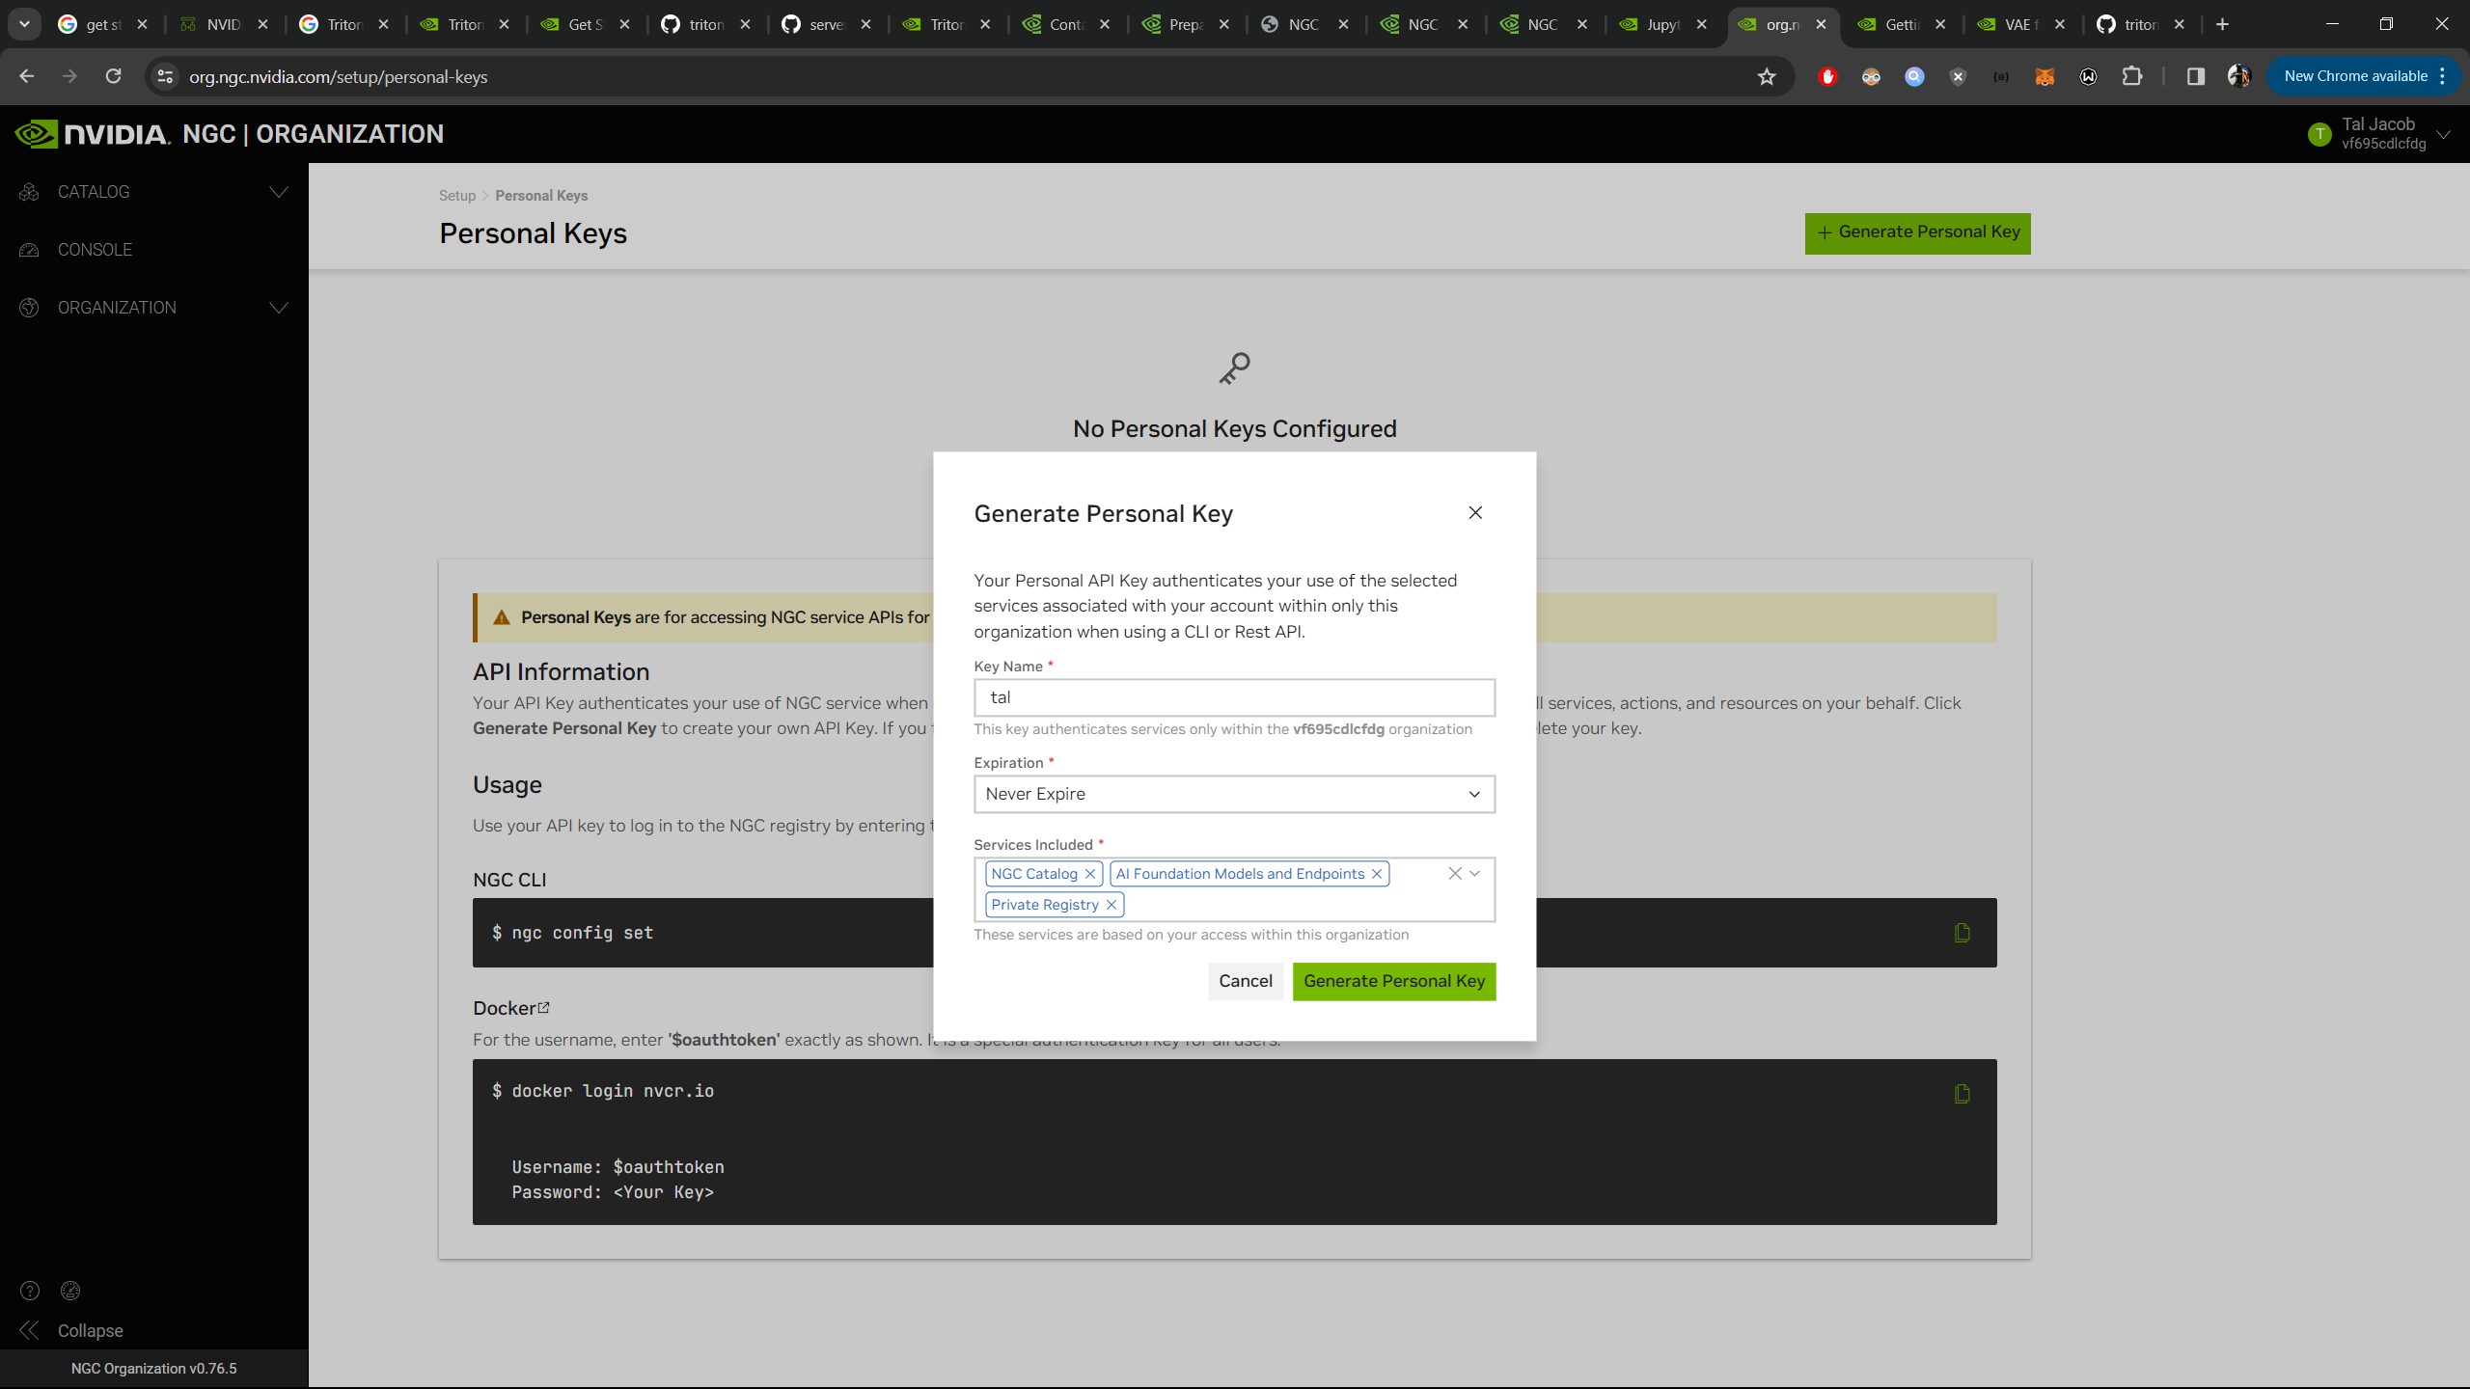Click the Personal Keys breadcrumb

(x=541, y=196)
